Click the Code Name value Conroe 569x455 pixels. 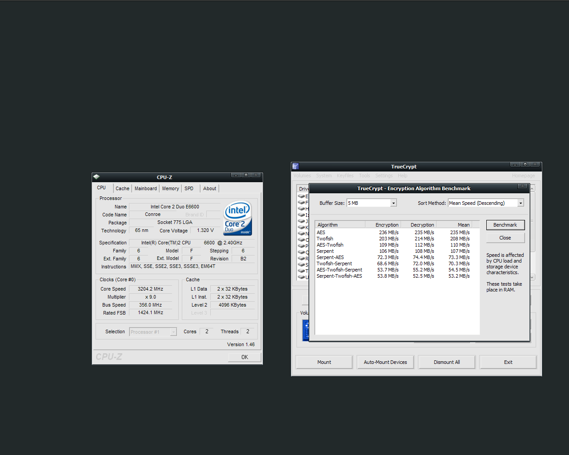point(152,214)
